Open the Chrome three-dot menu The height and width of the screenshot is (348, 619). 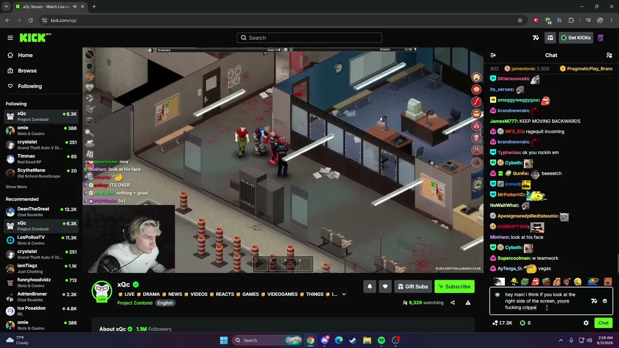[x=612, y=20]
